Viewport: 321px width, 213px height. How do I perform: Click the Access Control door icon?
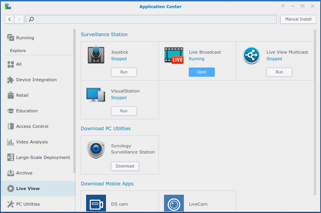11,126
